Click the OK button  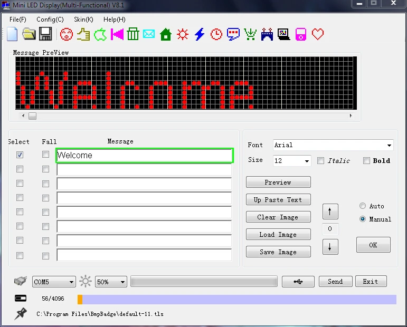373,245
